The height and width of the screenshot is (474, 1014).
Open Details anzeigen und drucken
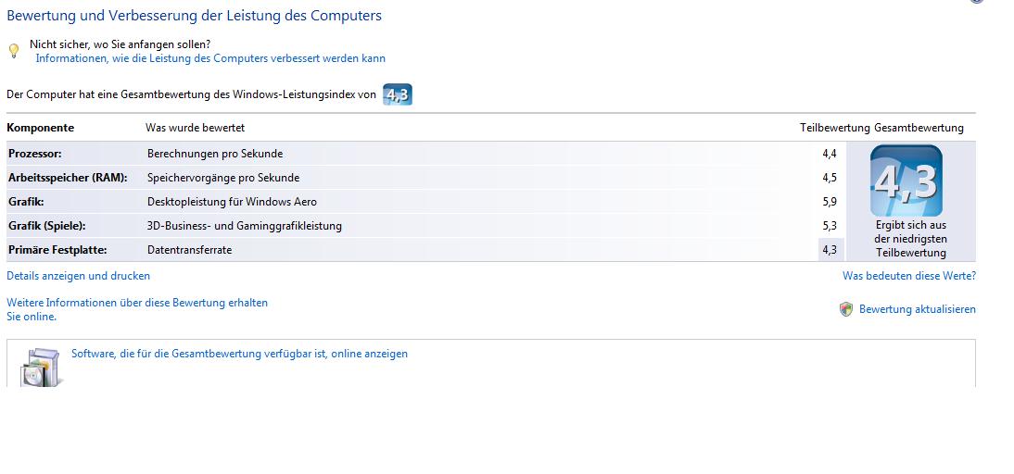pyautogui.click(x=78, y=276)
